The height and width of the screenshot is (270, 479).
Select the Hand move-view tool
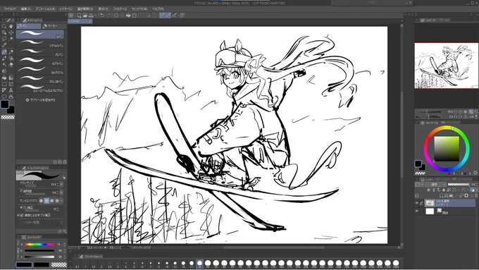tap(11, 26)
